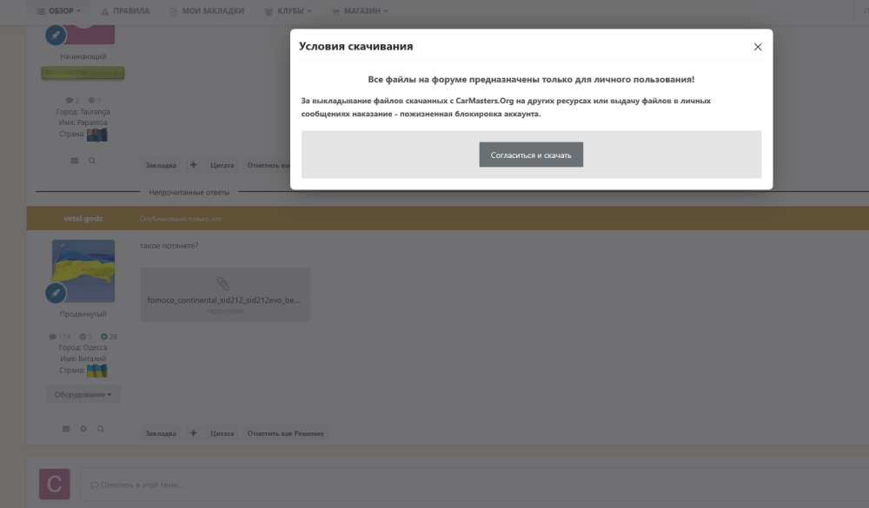Click the people icon beside КЛУБЫ
Viewport: 869px width, 508px height.
coord(269,11)
